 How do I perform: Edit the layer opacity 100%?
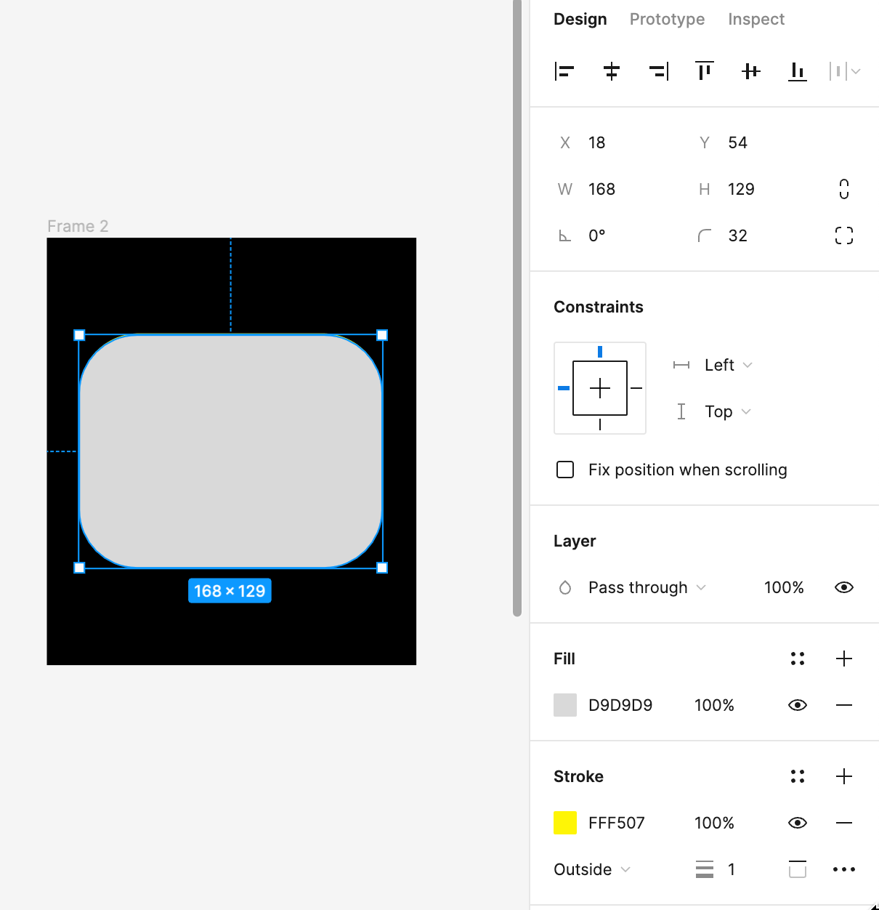[784, 587]
